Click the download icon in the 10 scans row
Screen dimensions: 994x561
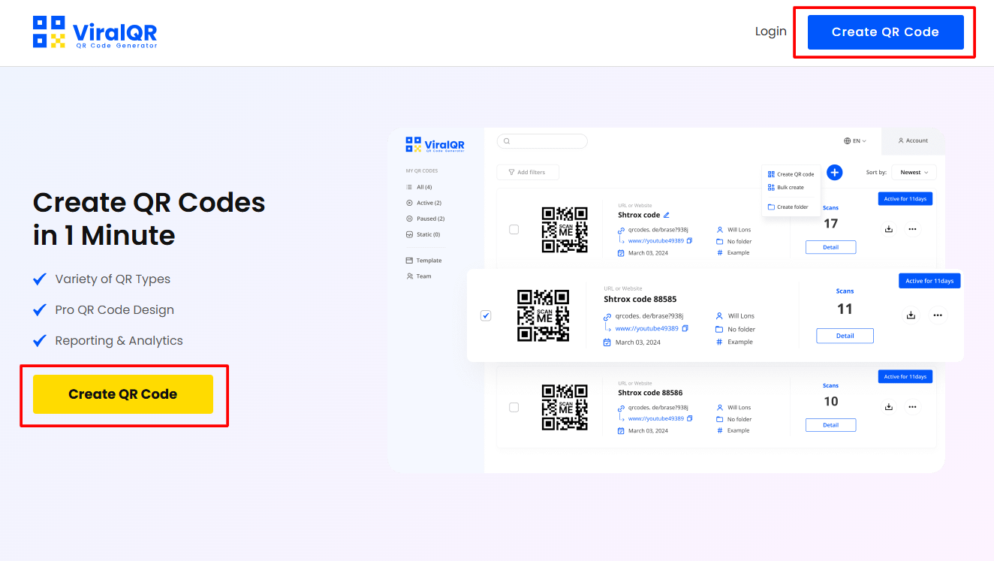click(x=889, y=407)
